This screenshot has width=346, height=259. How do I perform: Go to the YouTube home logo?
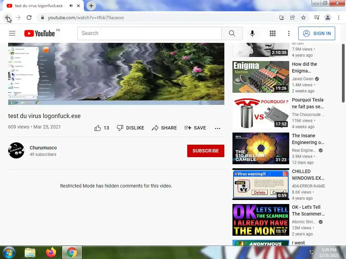(x=40, y=33)
